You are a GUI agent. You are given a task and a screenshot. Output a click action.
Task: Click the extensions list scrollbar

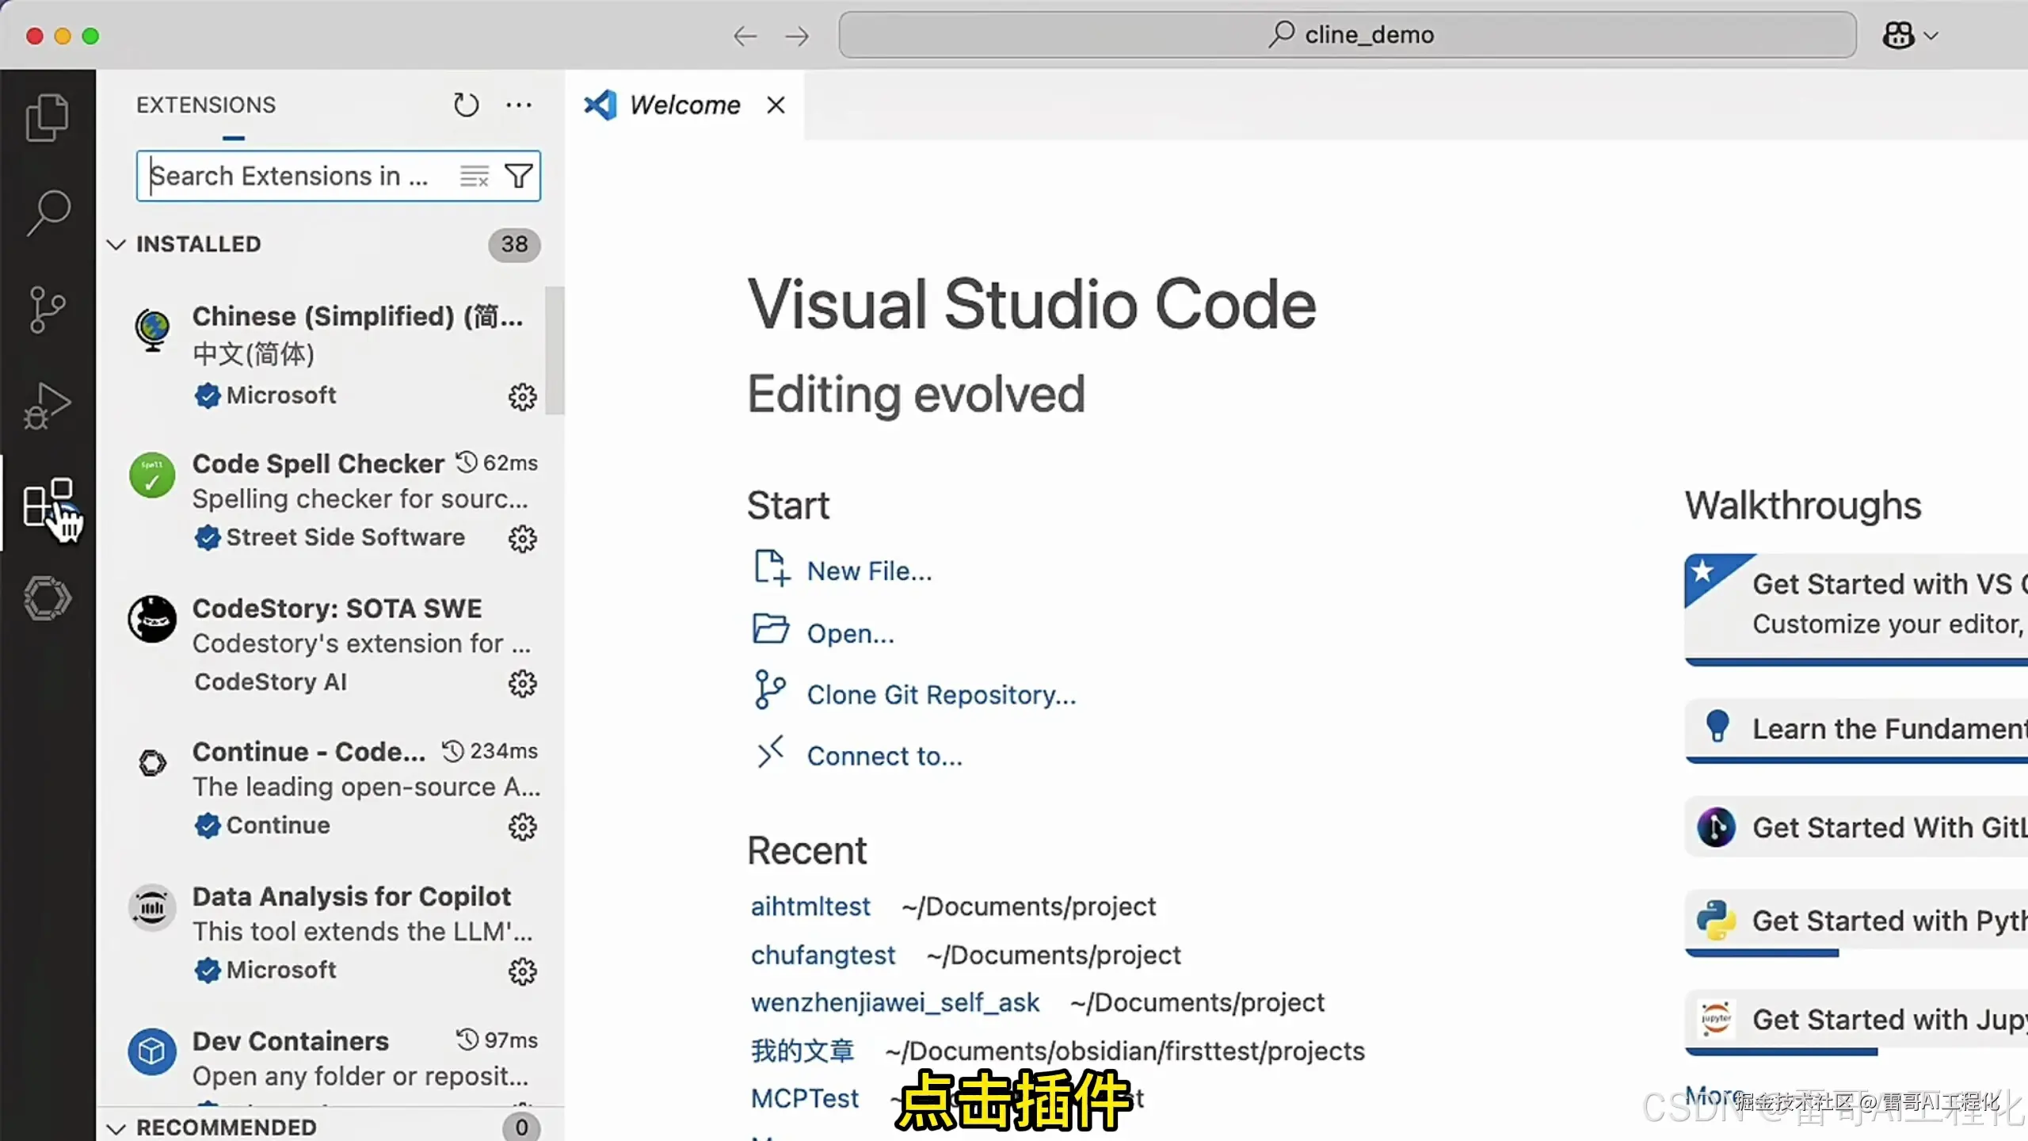(555, 350)
